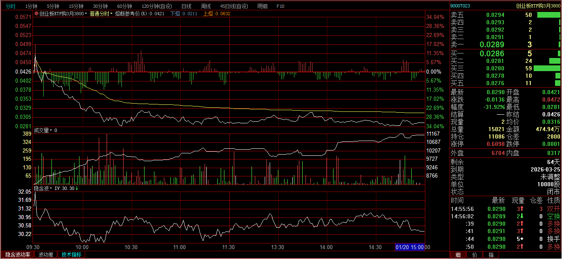
Task: Click the 价 price view icon tab
Action: [x=474, y=255]
